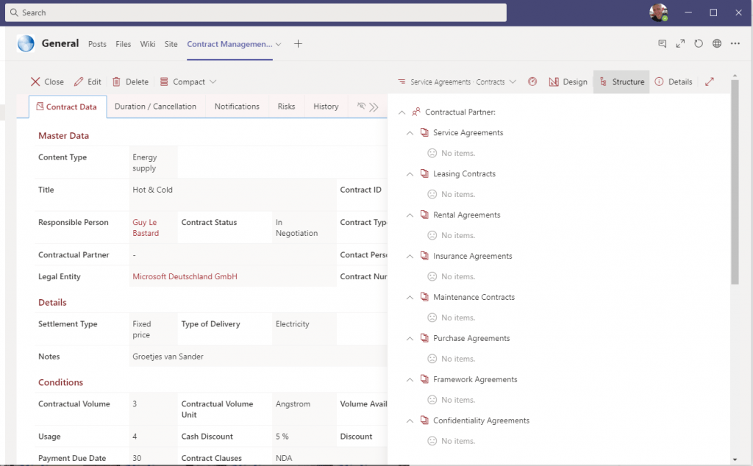
Task: Click the speedometer icon beside the breadcrumb
Action: 532,82
